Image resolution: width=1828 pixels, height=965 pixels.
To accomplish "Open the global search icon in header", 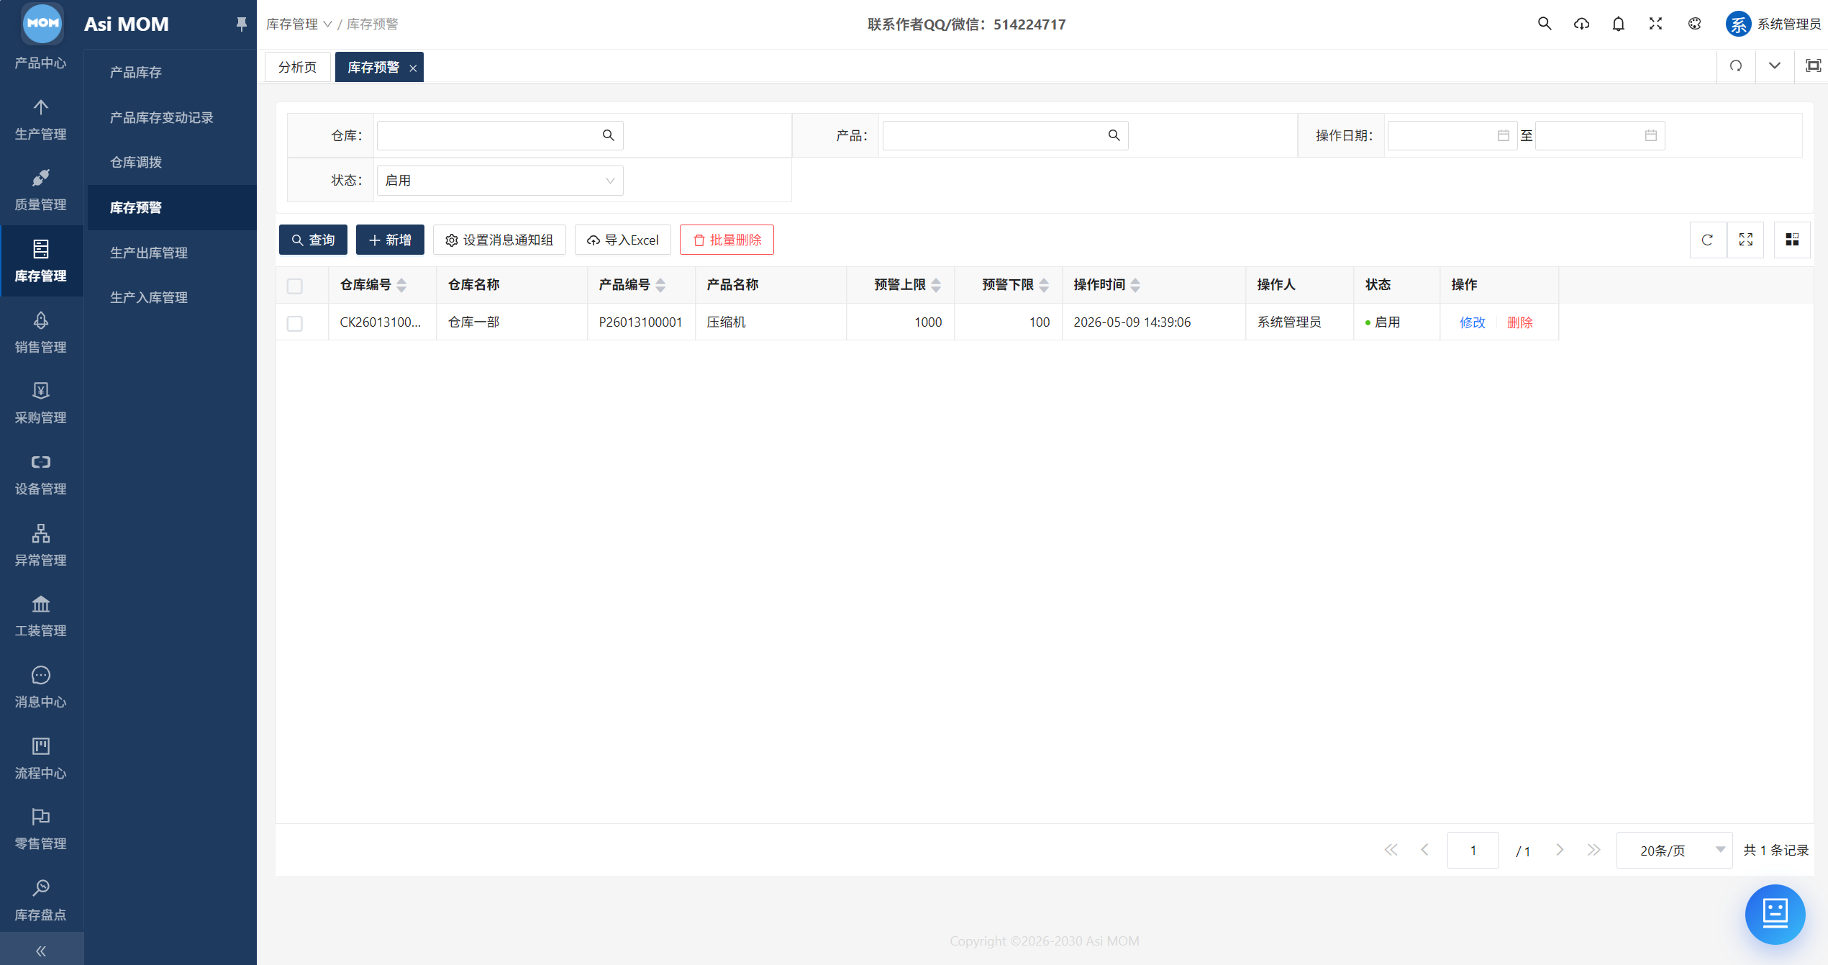I will 1544,24.
